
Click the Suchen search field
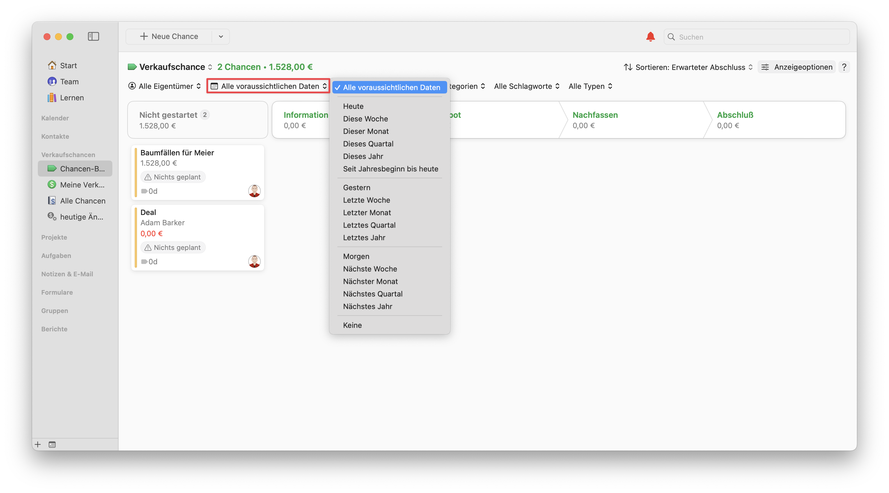pyautogui.click(x=759, y=37)
